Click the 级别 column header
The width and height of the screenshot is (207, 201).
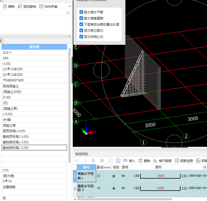click(116, 167)
